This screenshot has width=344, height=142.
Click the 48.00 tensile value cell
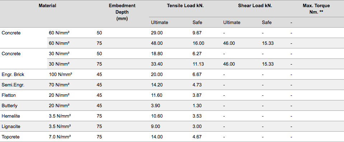(157, 43)
